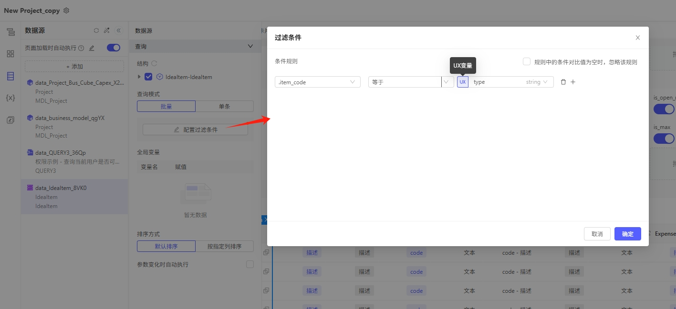Click 确定 in the filter dialog
Image resolution: width=676 pixels, height=309 pixels.
pyautogui.click(x=628, y=234)
